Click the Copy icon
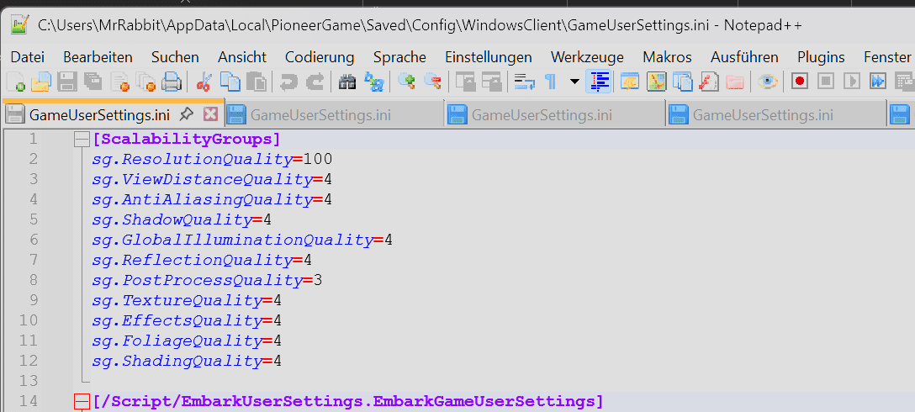 [x=232, y=82]
